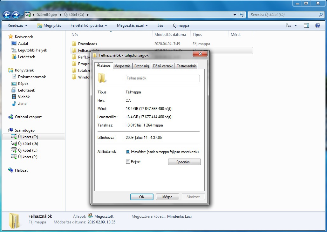Select Hálózat in navigation pane
The height and width of the screenshot is (232, 327).
pos(21,170)
